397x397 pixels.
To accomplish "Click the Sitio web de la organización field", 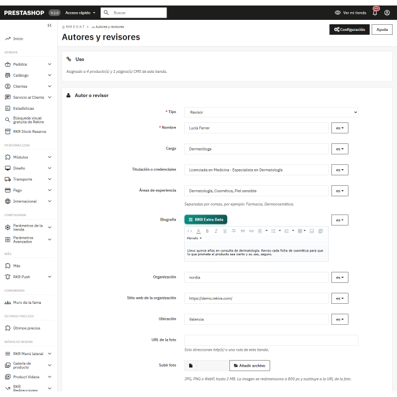I will (256, 298).
